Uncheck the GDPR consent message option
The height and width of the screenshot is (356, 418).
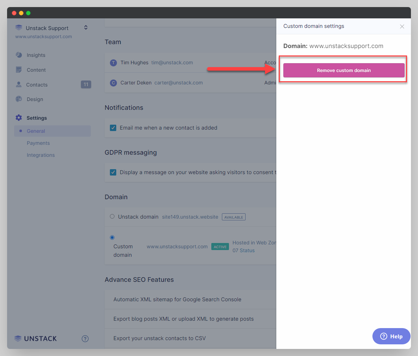pyautogui.click(x=113, y=172)
